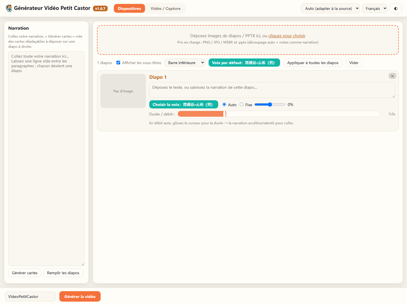The height and width of the screenshot is (305, 407).
Task: Click the Vider button
Action: point(354,63)
